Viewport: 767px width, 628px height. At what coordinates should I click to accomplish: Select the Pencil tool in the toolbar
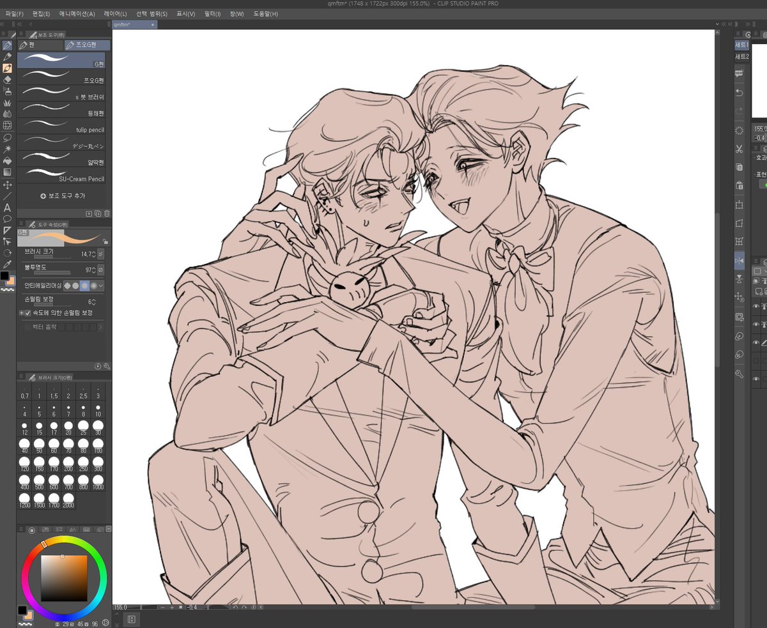pos(7,57)
